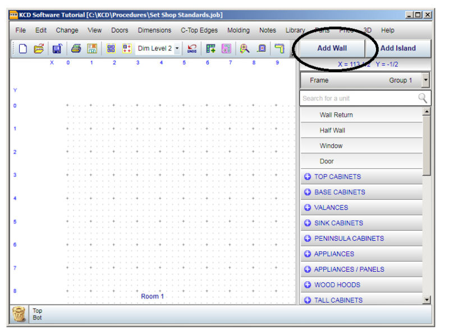The width and height of the screenshot is (449, 334).
Task: Toggle the Bot view option
Action: 37,317
